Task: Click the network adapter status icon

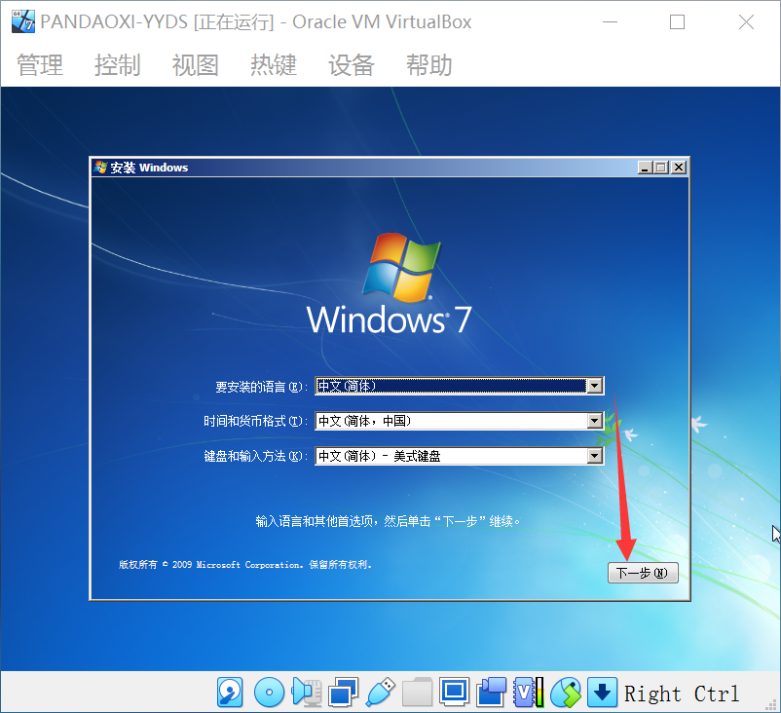Action: point(343,693)
